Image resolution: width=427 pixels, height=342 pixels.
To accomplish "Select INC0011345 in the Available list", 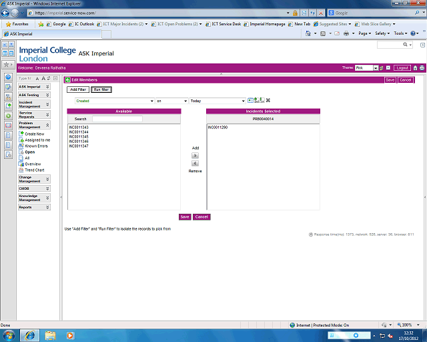I will click(79, 136).
